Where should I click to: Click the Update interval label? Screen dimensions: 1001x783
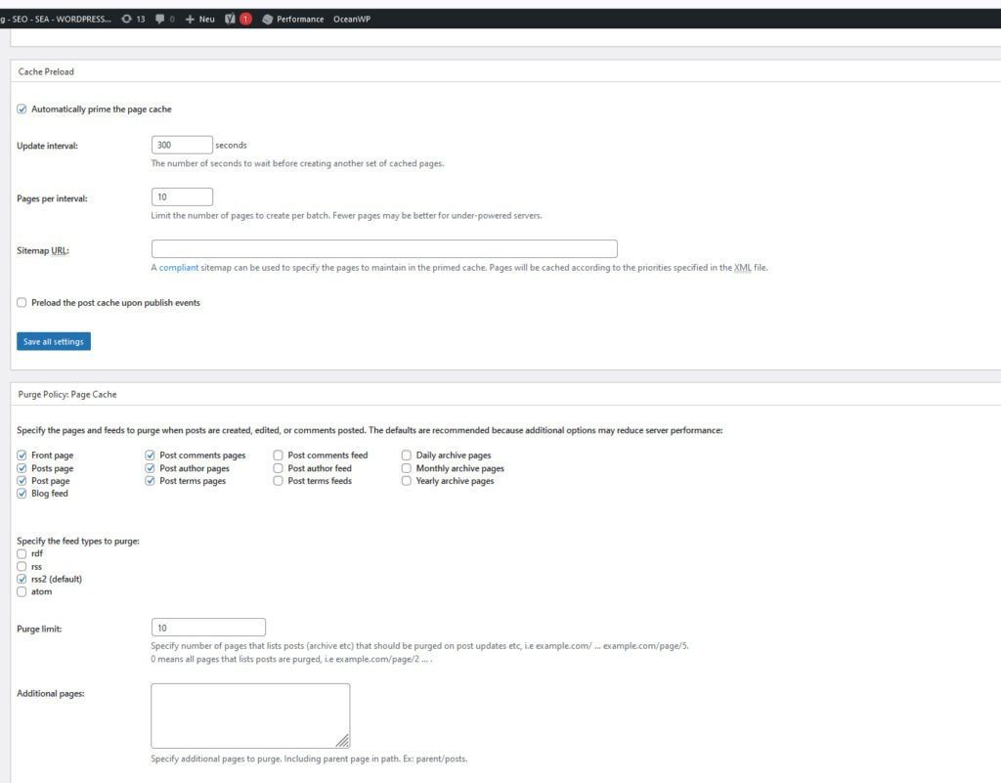pyautogui.click(x=47, y=146)
